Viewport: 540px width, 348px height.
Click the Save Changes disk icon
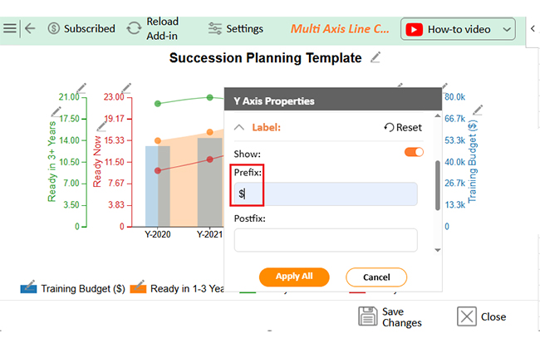click(x=368, y=316)
